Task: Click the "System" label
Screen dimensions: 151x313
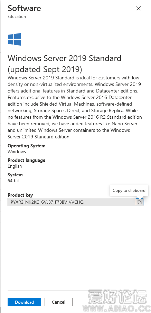Action: point(15,175)
